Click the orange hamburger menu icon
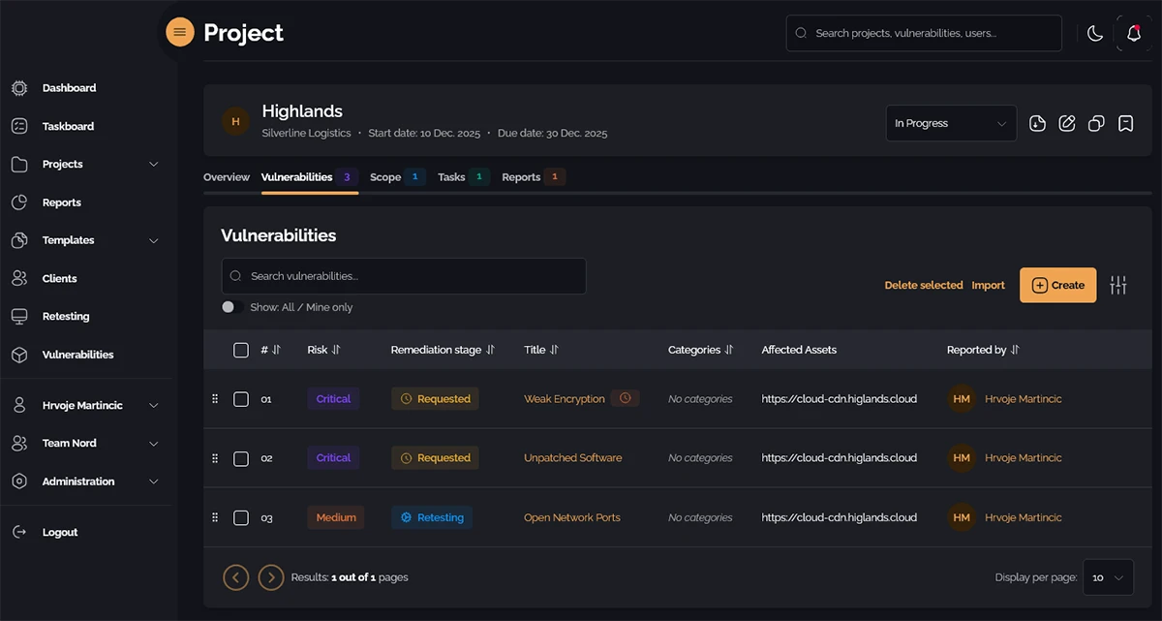1162x621 pixels. click(x=179, y=32)
